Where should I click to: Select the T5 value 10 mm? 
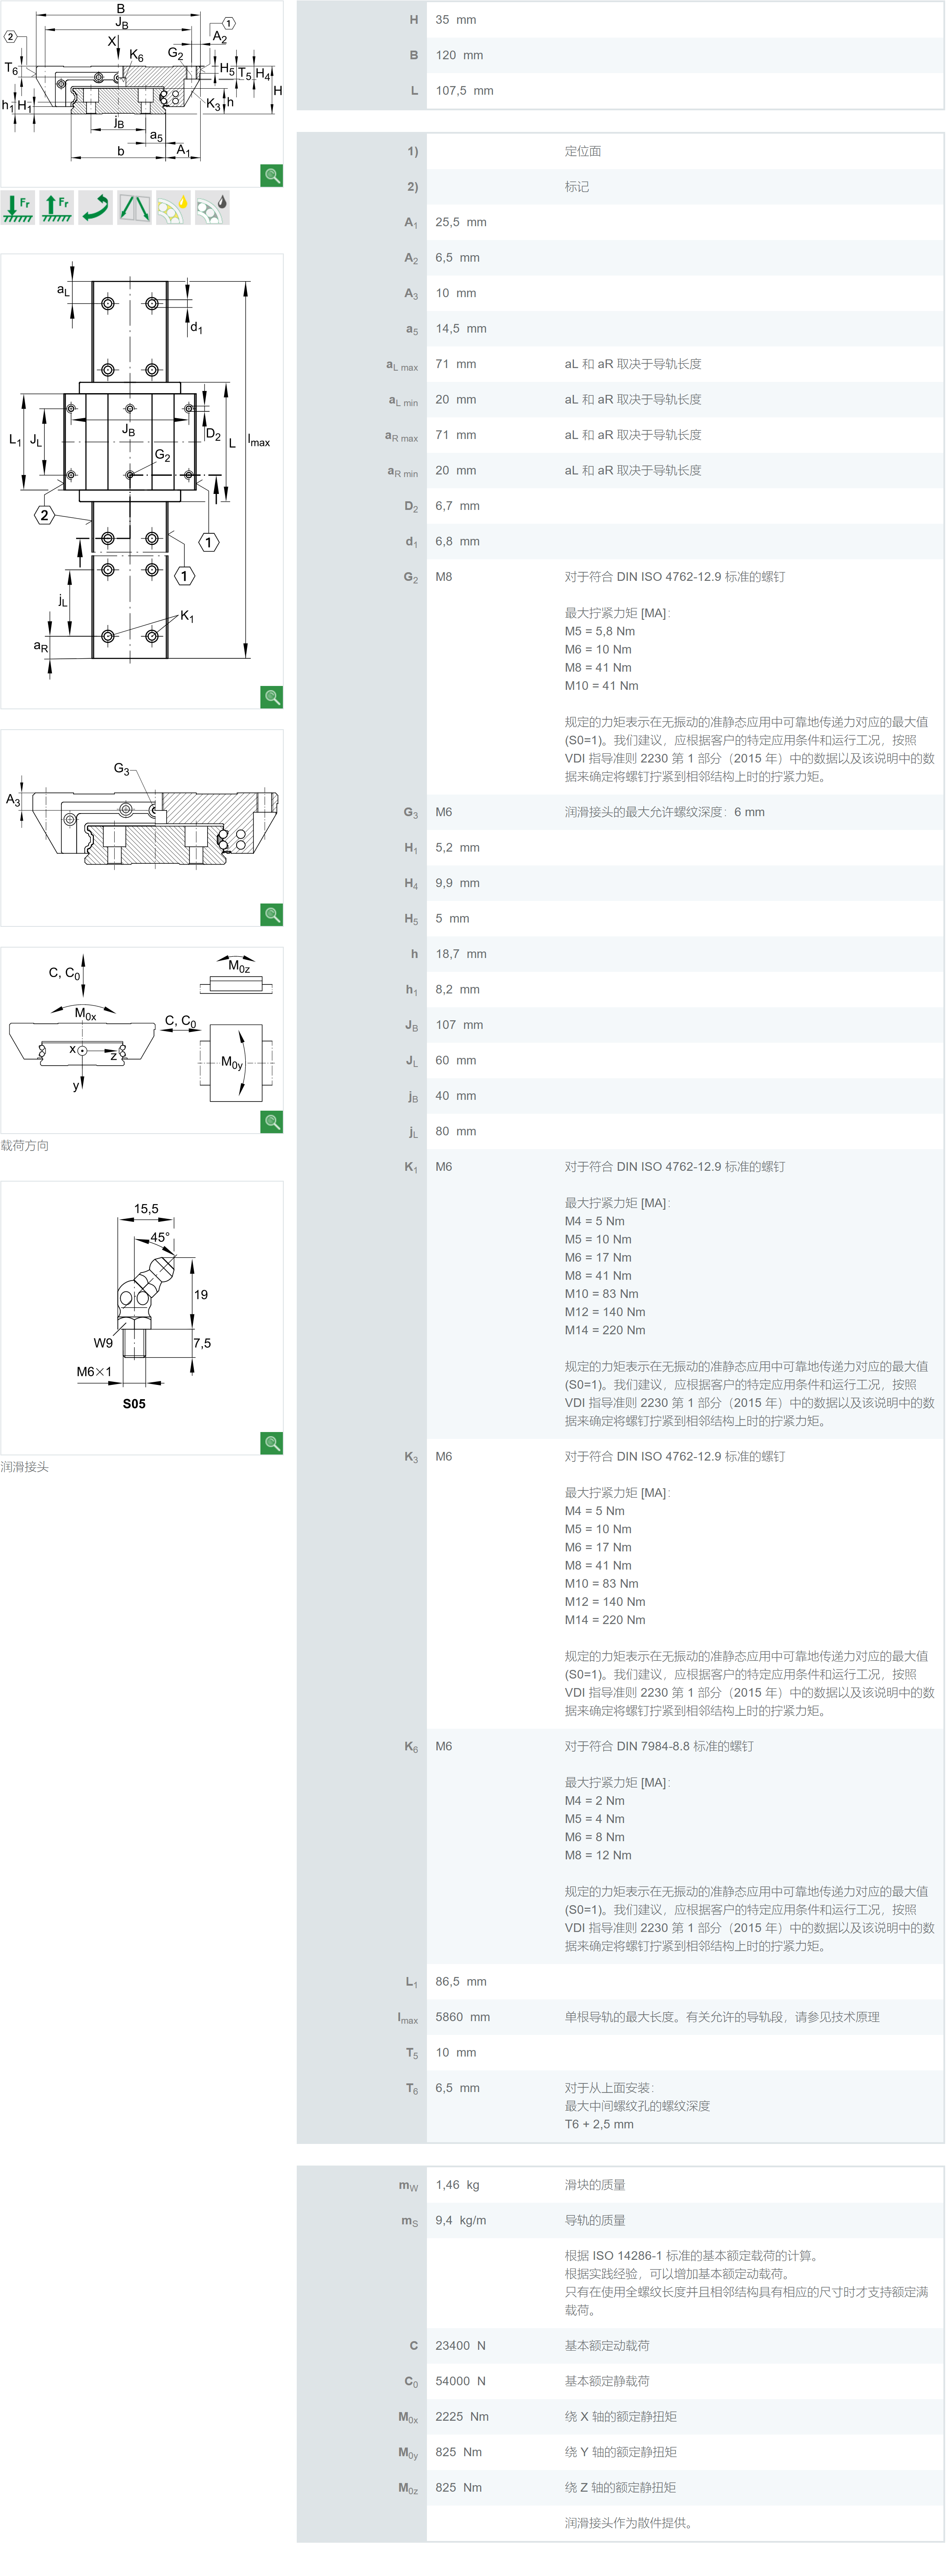point(456,2053)
